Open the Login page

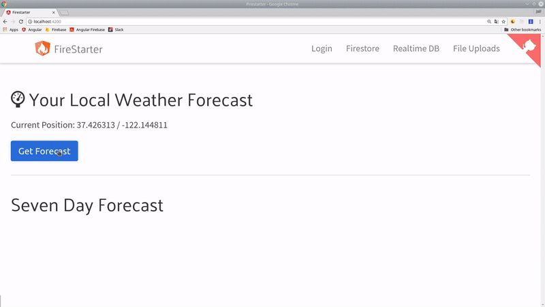click(322, 48)
